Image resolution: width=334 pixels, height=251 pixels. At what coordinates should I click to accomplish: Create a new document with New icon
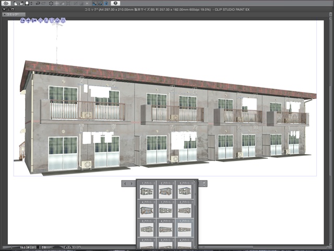(16, 3)
